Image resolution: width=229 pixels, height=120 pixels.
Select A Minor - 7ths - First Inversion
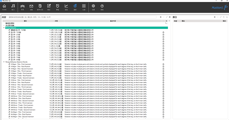21,80
